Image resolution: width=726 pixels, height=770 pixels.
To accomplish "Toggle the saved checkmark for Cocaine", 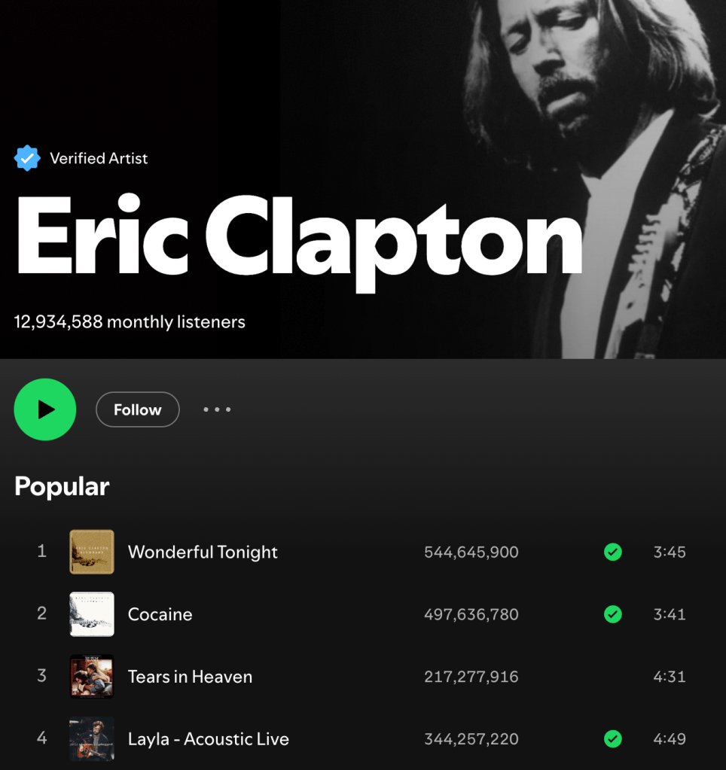I will click(612, 614).
